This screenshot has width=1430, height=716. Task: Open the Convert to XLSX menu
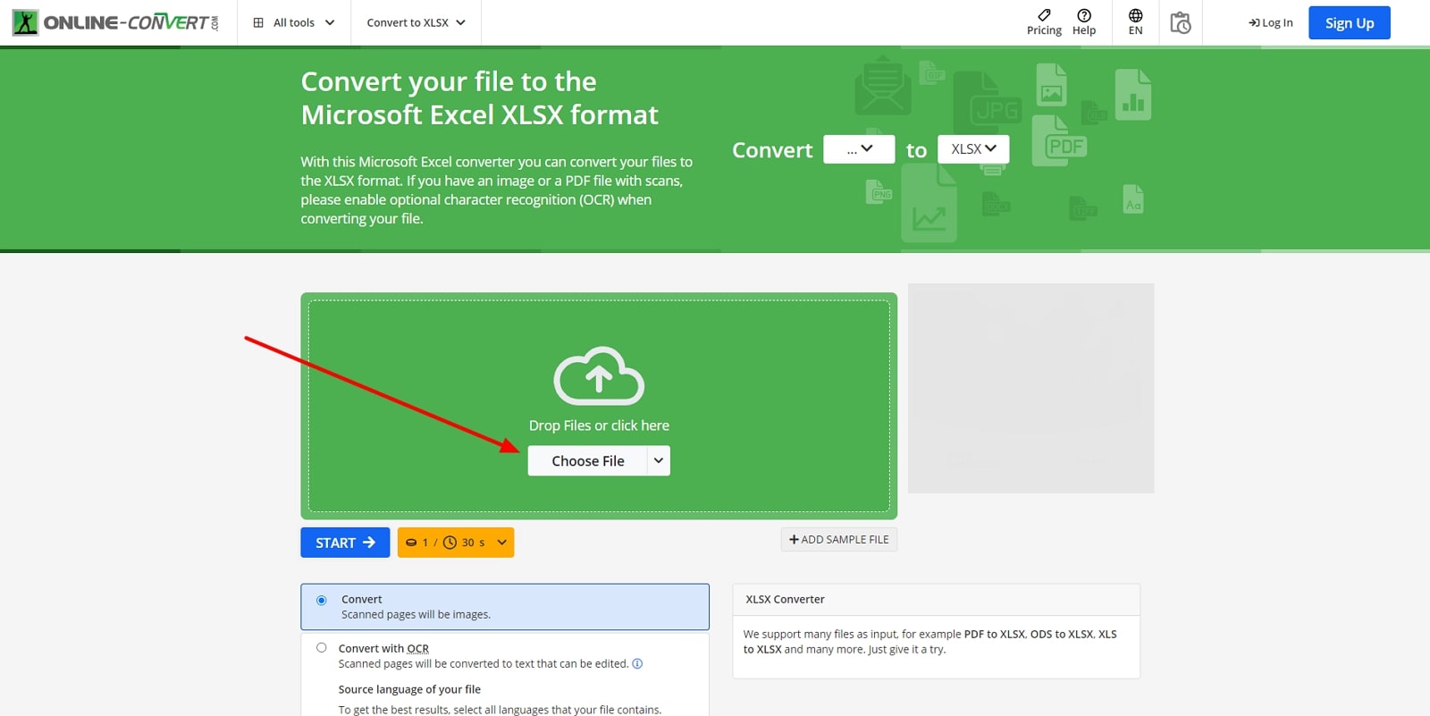point(416,22)
